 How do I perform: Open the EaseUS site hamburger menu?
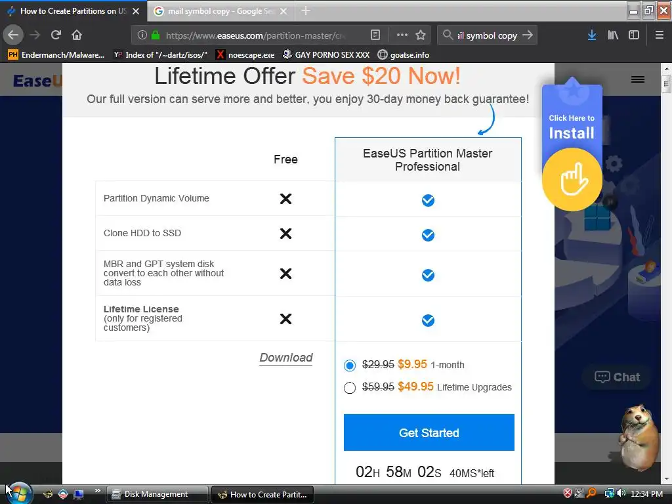tap(638, 79)
